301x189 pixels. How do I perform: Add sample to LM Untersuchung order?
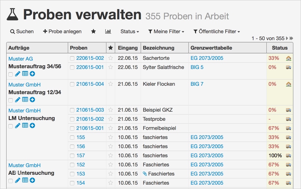point(32,126)
